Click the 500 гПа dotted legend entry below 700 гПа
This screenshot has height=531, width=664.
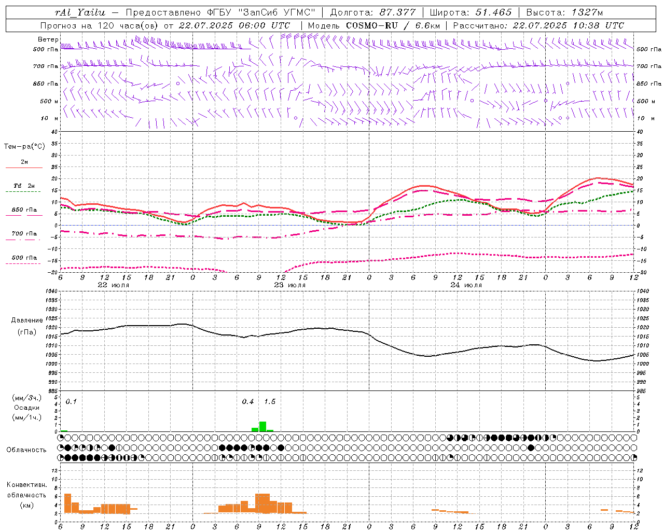click(24, 258)
